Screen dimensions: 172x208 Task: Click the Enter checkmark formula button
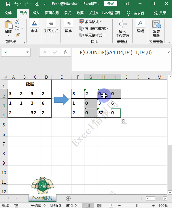tap(55, 52)
